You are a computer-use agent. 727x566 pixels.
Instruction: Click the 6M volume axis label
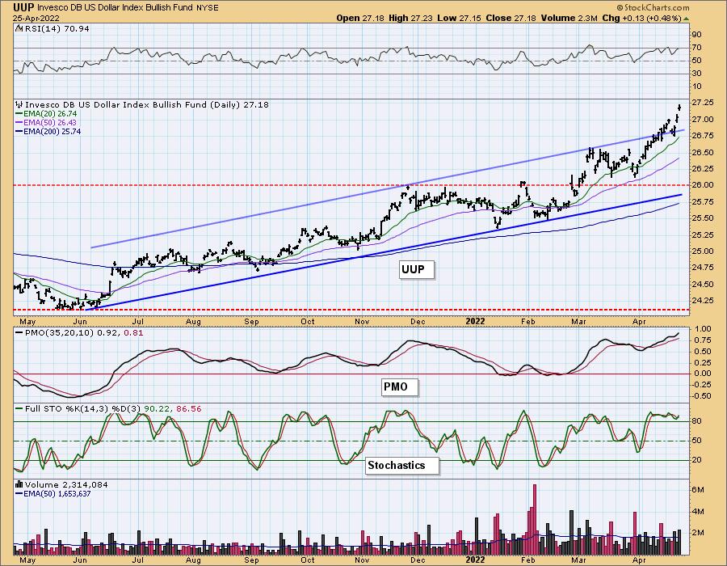coord(698,490)
